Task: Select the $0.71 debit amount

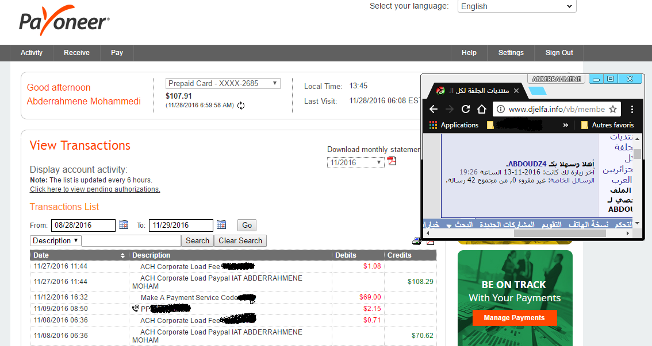Action: pos(372,320)
